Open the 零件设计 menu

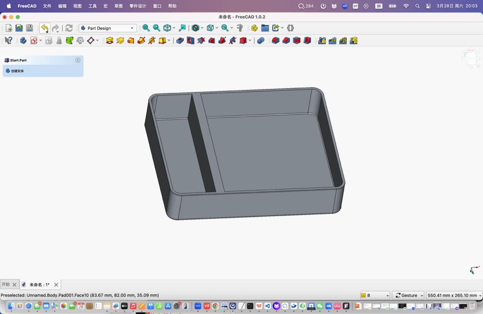click(138, 6)
